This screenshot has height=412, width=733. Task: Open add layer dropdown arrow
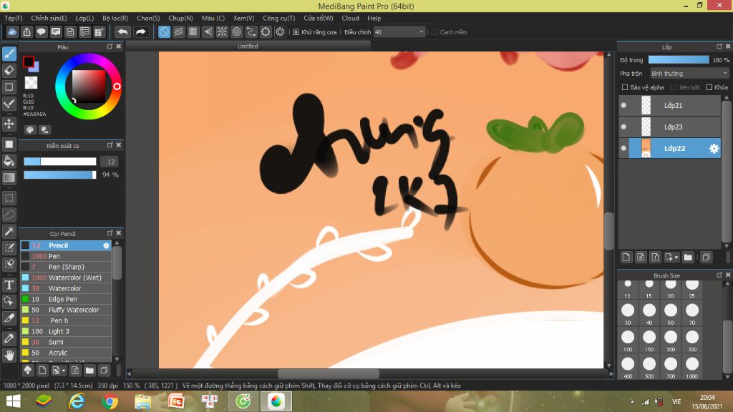pos(676,257)
